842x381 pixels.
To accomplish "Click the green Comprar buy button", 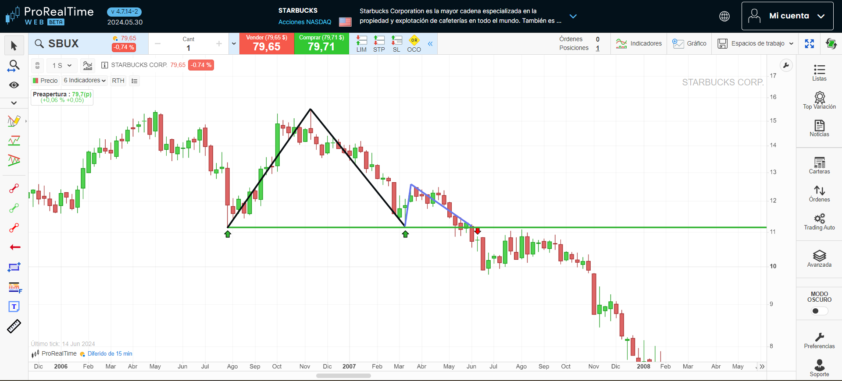I will (321, 43).
